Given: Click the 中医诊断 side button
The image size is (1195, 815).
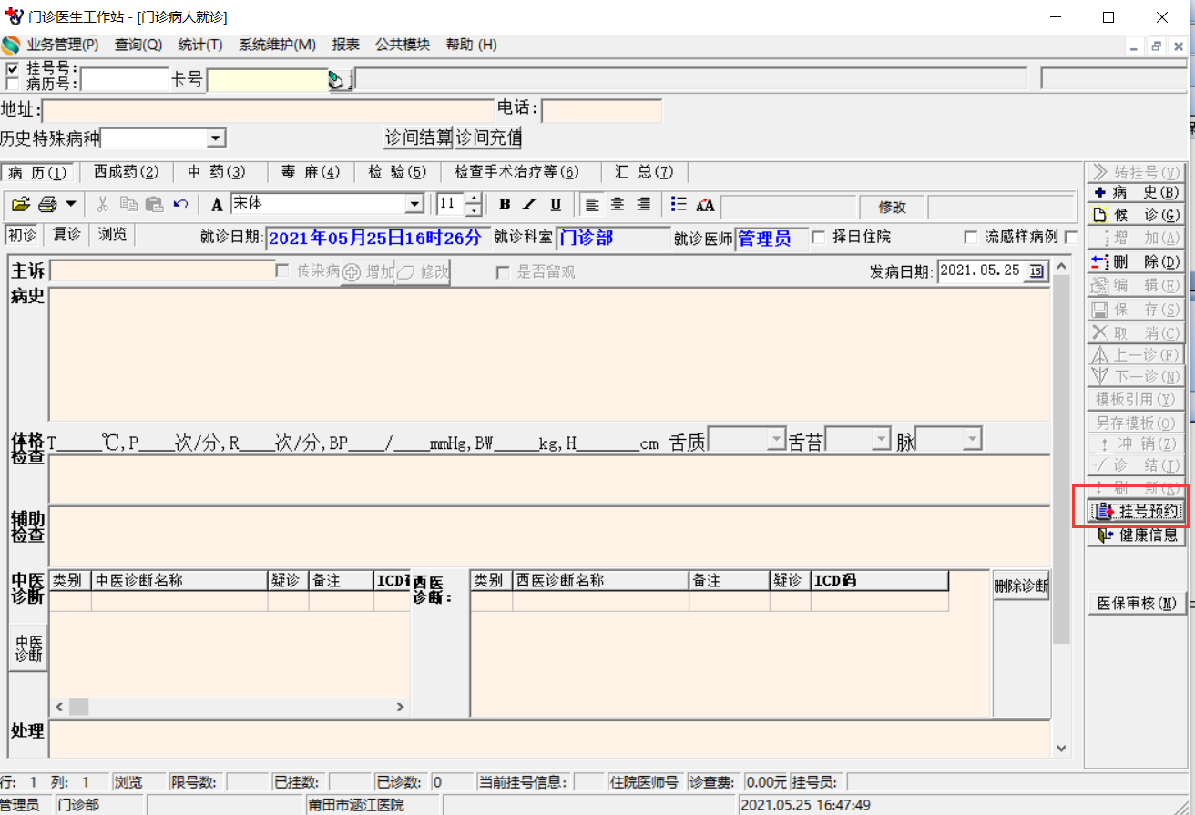Looking at the screenshot, I should click(28, 648).
